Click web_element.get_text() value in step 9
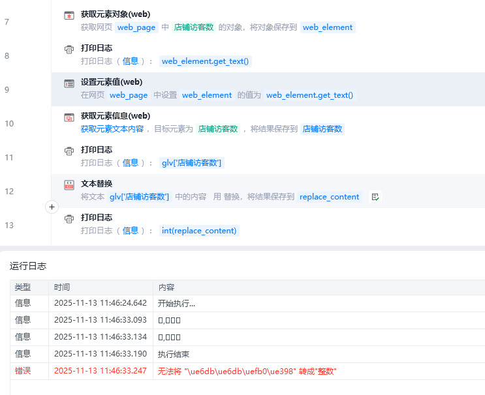Image resolution: width=485 pixels, height=395 pixels. [x=309, y=95]
